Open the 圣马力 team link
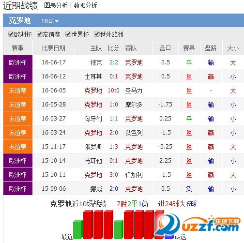Viewport: 244px width, 243px height. (134, 91)
